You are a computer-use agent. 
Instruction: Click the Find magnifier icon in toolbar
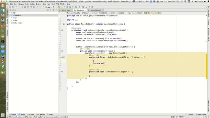click(x=31, y=7)
